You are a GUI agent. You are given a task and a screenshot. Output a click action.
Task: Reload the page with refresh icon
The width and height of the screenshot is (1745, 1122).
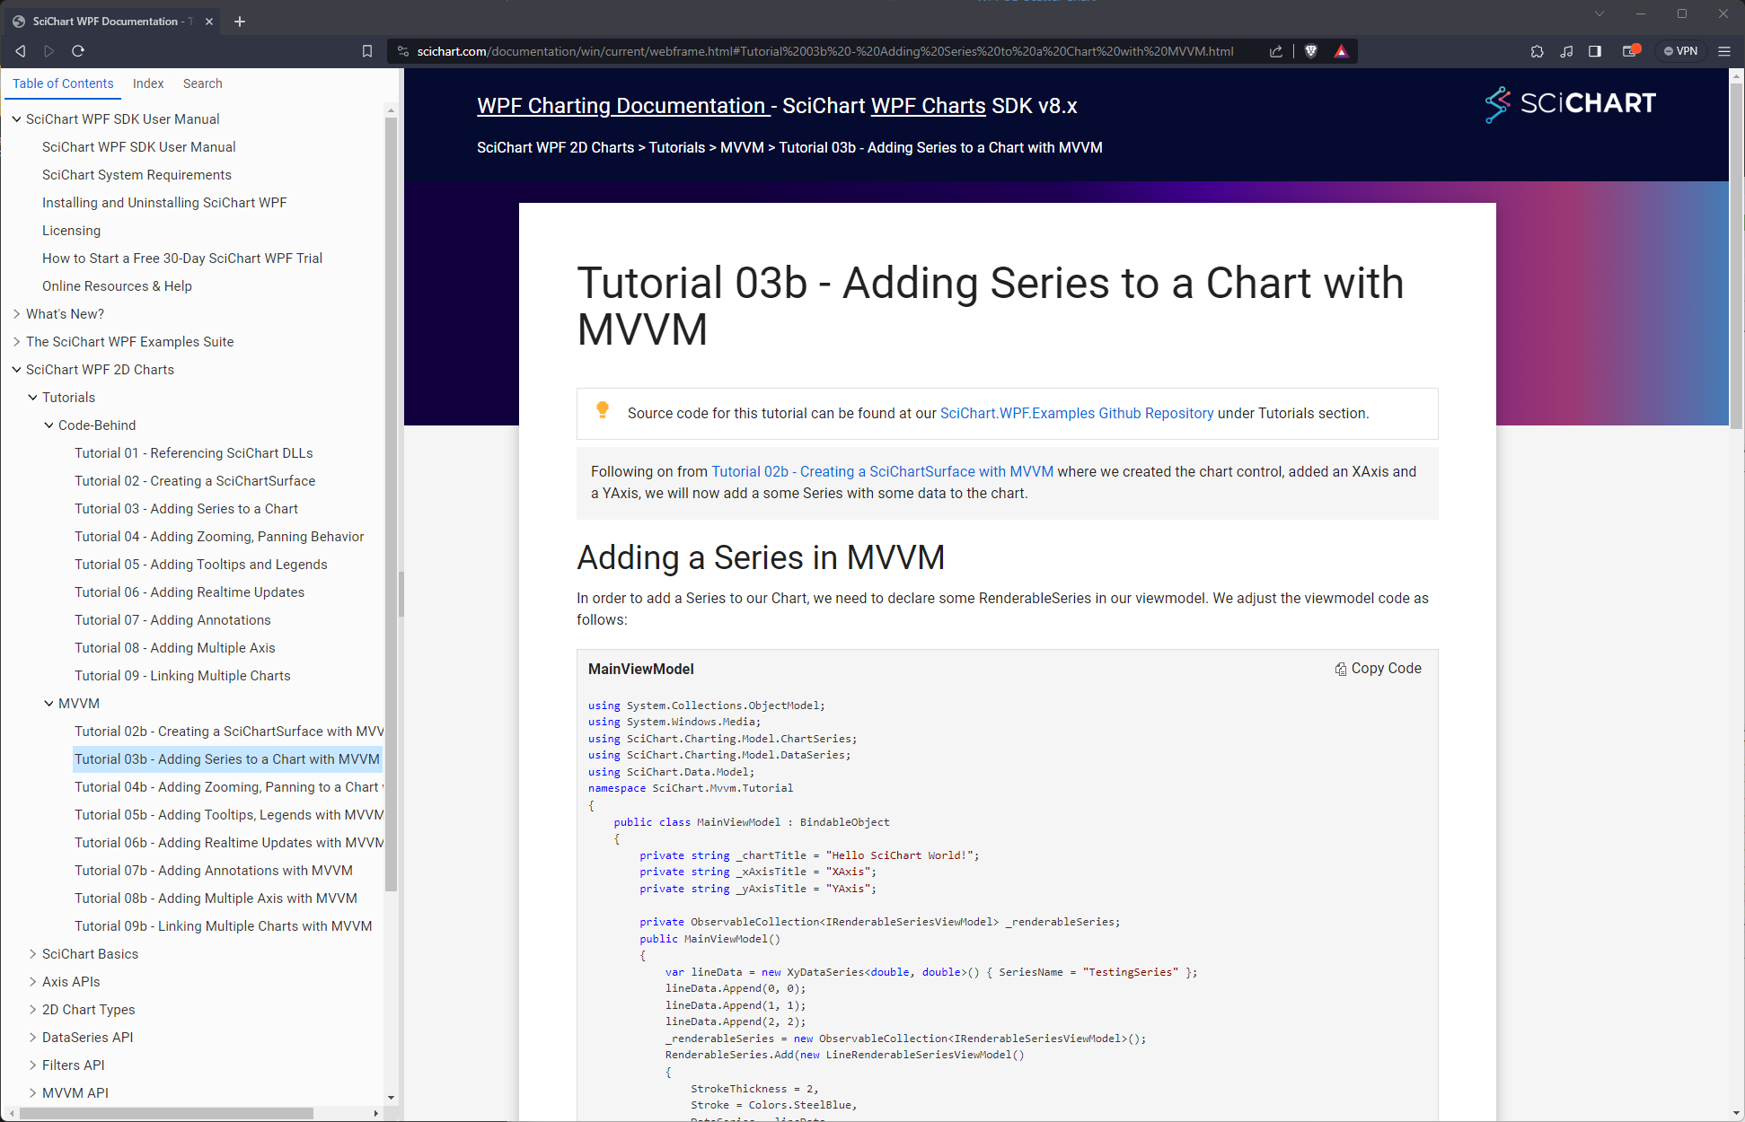tap(78, 51)
